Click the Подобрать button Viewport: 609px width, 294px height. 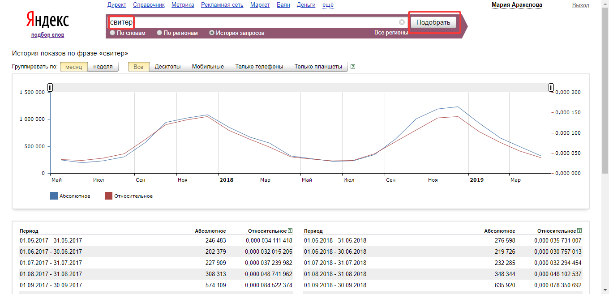[x=433, y=22]
